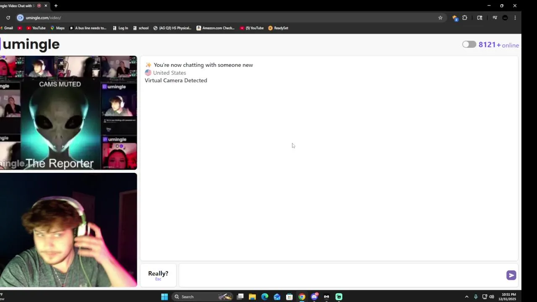This screenshot has width=537, height=302.
Task: Open Task View on the taskbar
Action: click(240, 297)
